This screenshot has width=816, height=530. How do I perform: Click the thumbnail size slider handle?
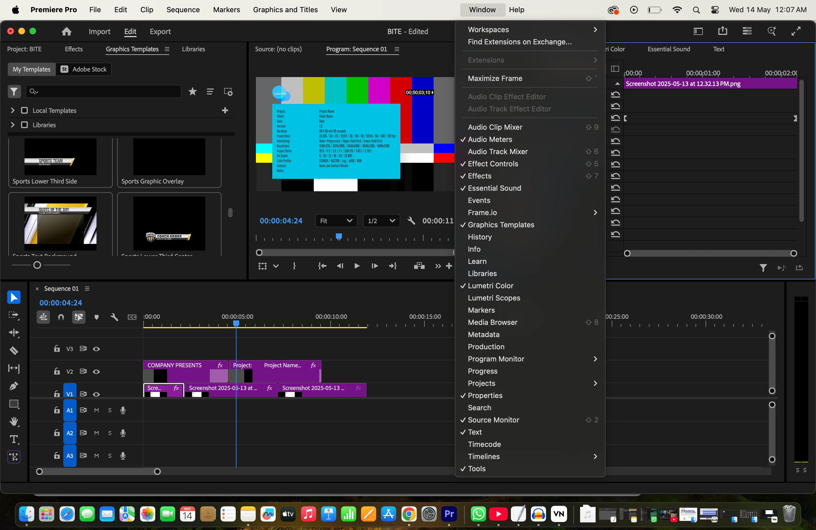37,265
